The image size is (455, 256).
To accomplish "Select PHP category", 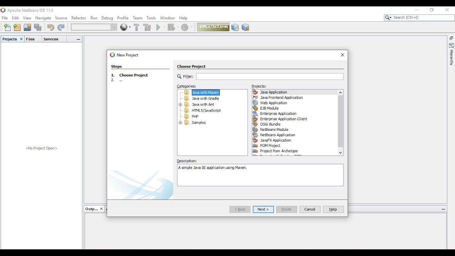I will [x=195, y=117].
